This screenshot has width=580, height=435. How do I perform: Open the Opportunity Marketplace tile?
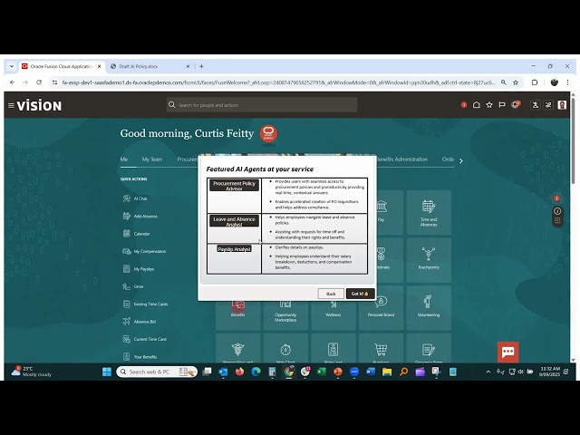(x=285, y=314)
